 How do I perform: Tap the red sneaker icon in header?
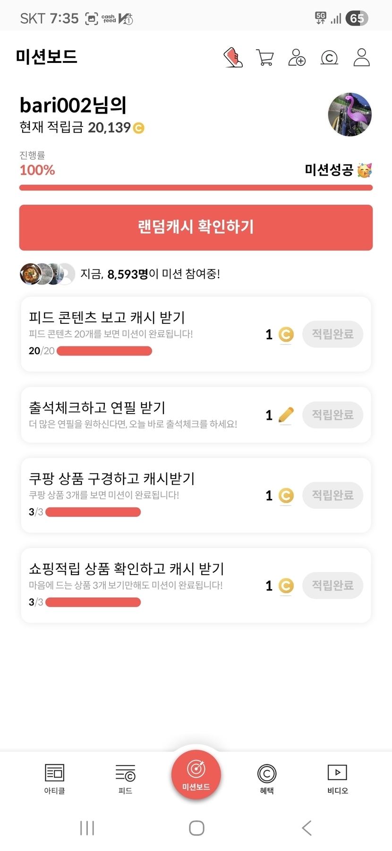233,58
